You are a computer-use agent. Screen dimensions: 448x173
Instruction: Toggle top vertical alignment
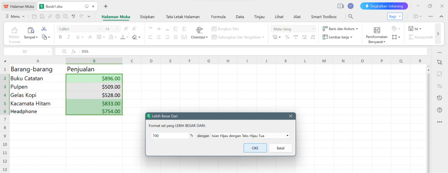[150, 29]
